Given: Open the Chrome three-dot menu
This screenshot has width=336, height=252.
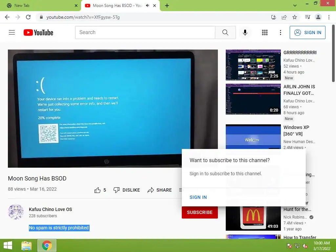Looking at the screenshot, I should pyautogui.click(x=329, y=17).
